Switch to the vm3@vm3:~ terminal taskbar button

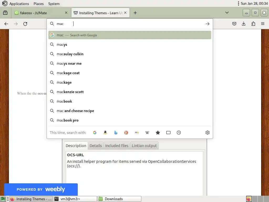[75, 199]
